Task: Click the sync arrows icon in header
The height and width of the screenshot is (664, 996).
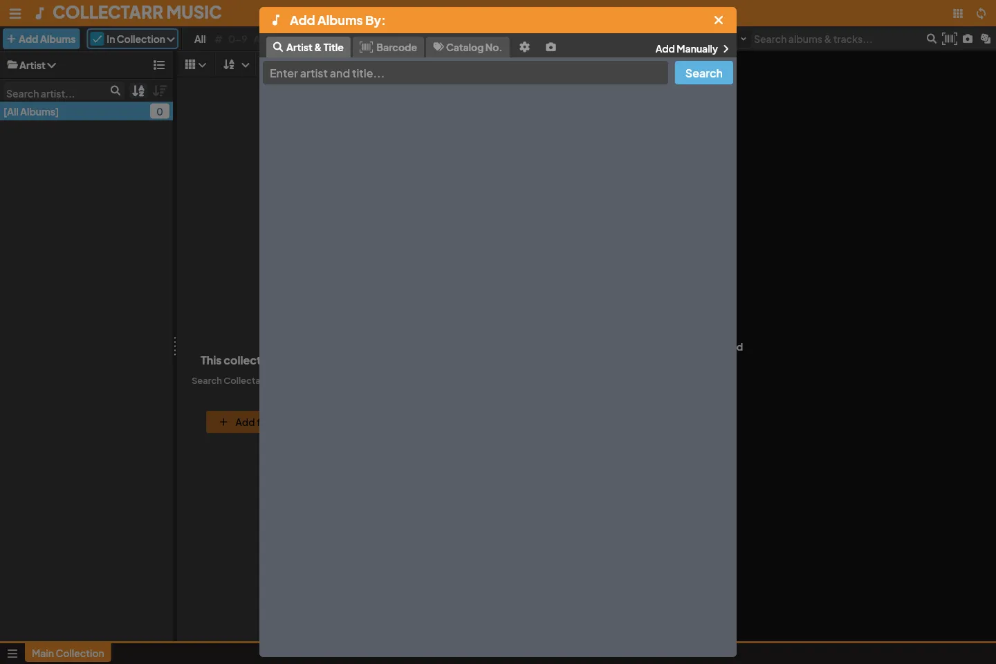Action: point(981,13)
